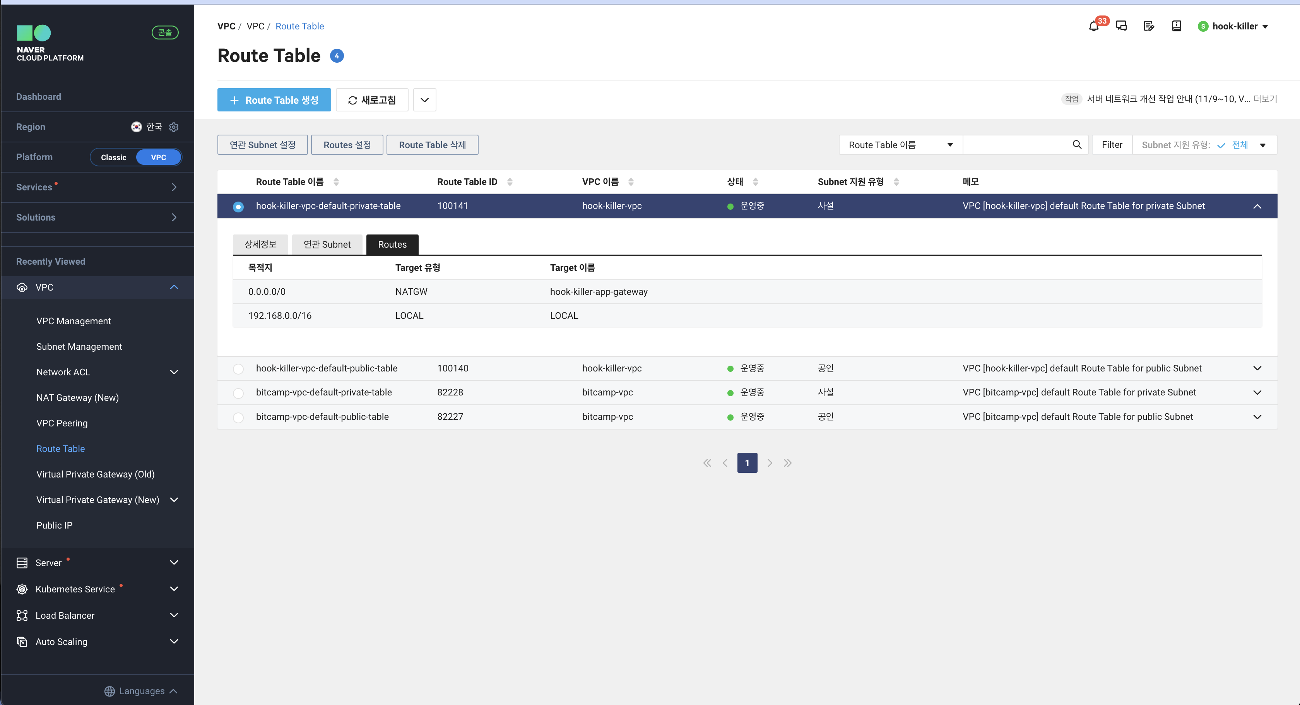Screen dimensions: 1300x705
Task: Click the chat inquiry icon in header
Action: [x=1121, y=26]
